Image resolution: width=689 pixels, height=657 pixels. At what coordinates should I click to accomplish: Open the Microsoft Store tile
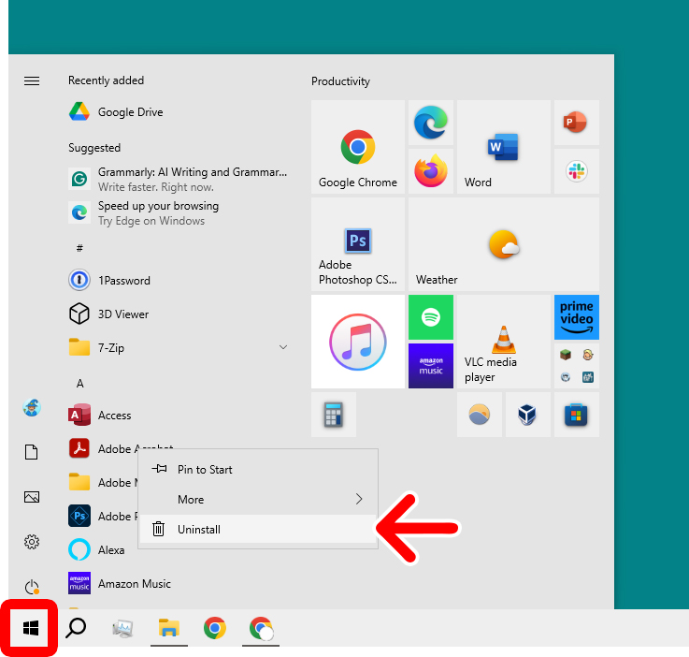click(577, 415)
